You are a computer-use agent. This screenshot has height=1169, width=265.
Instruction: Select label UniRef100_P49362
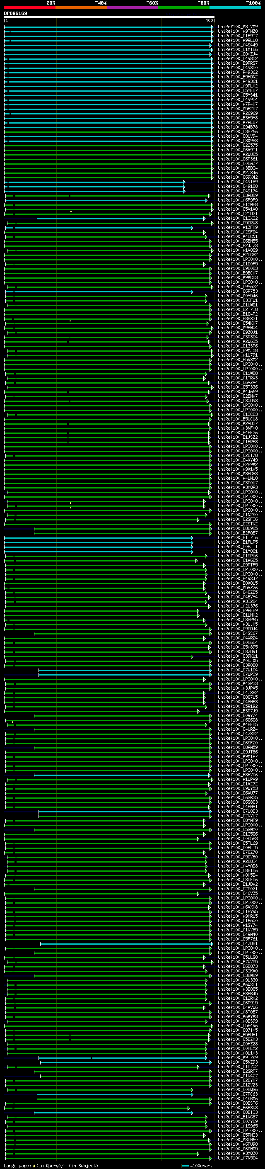[238, 72]
